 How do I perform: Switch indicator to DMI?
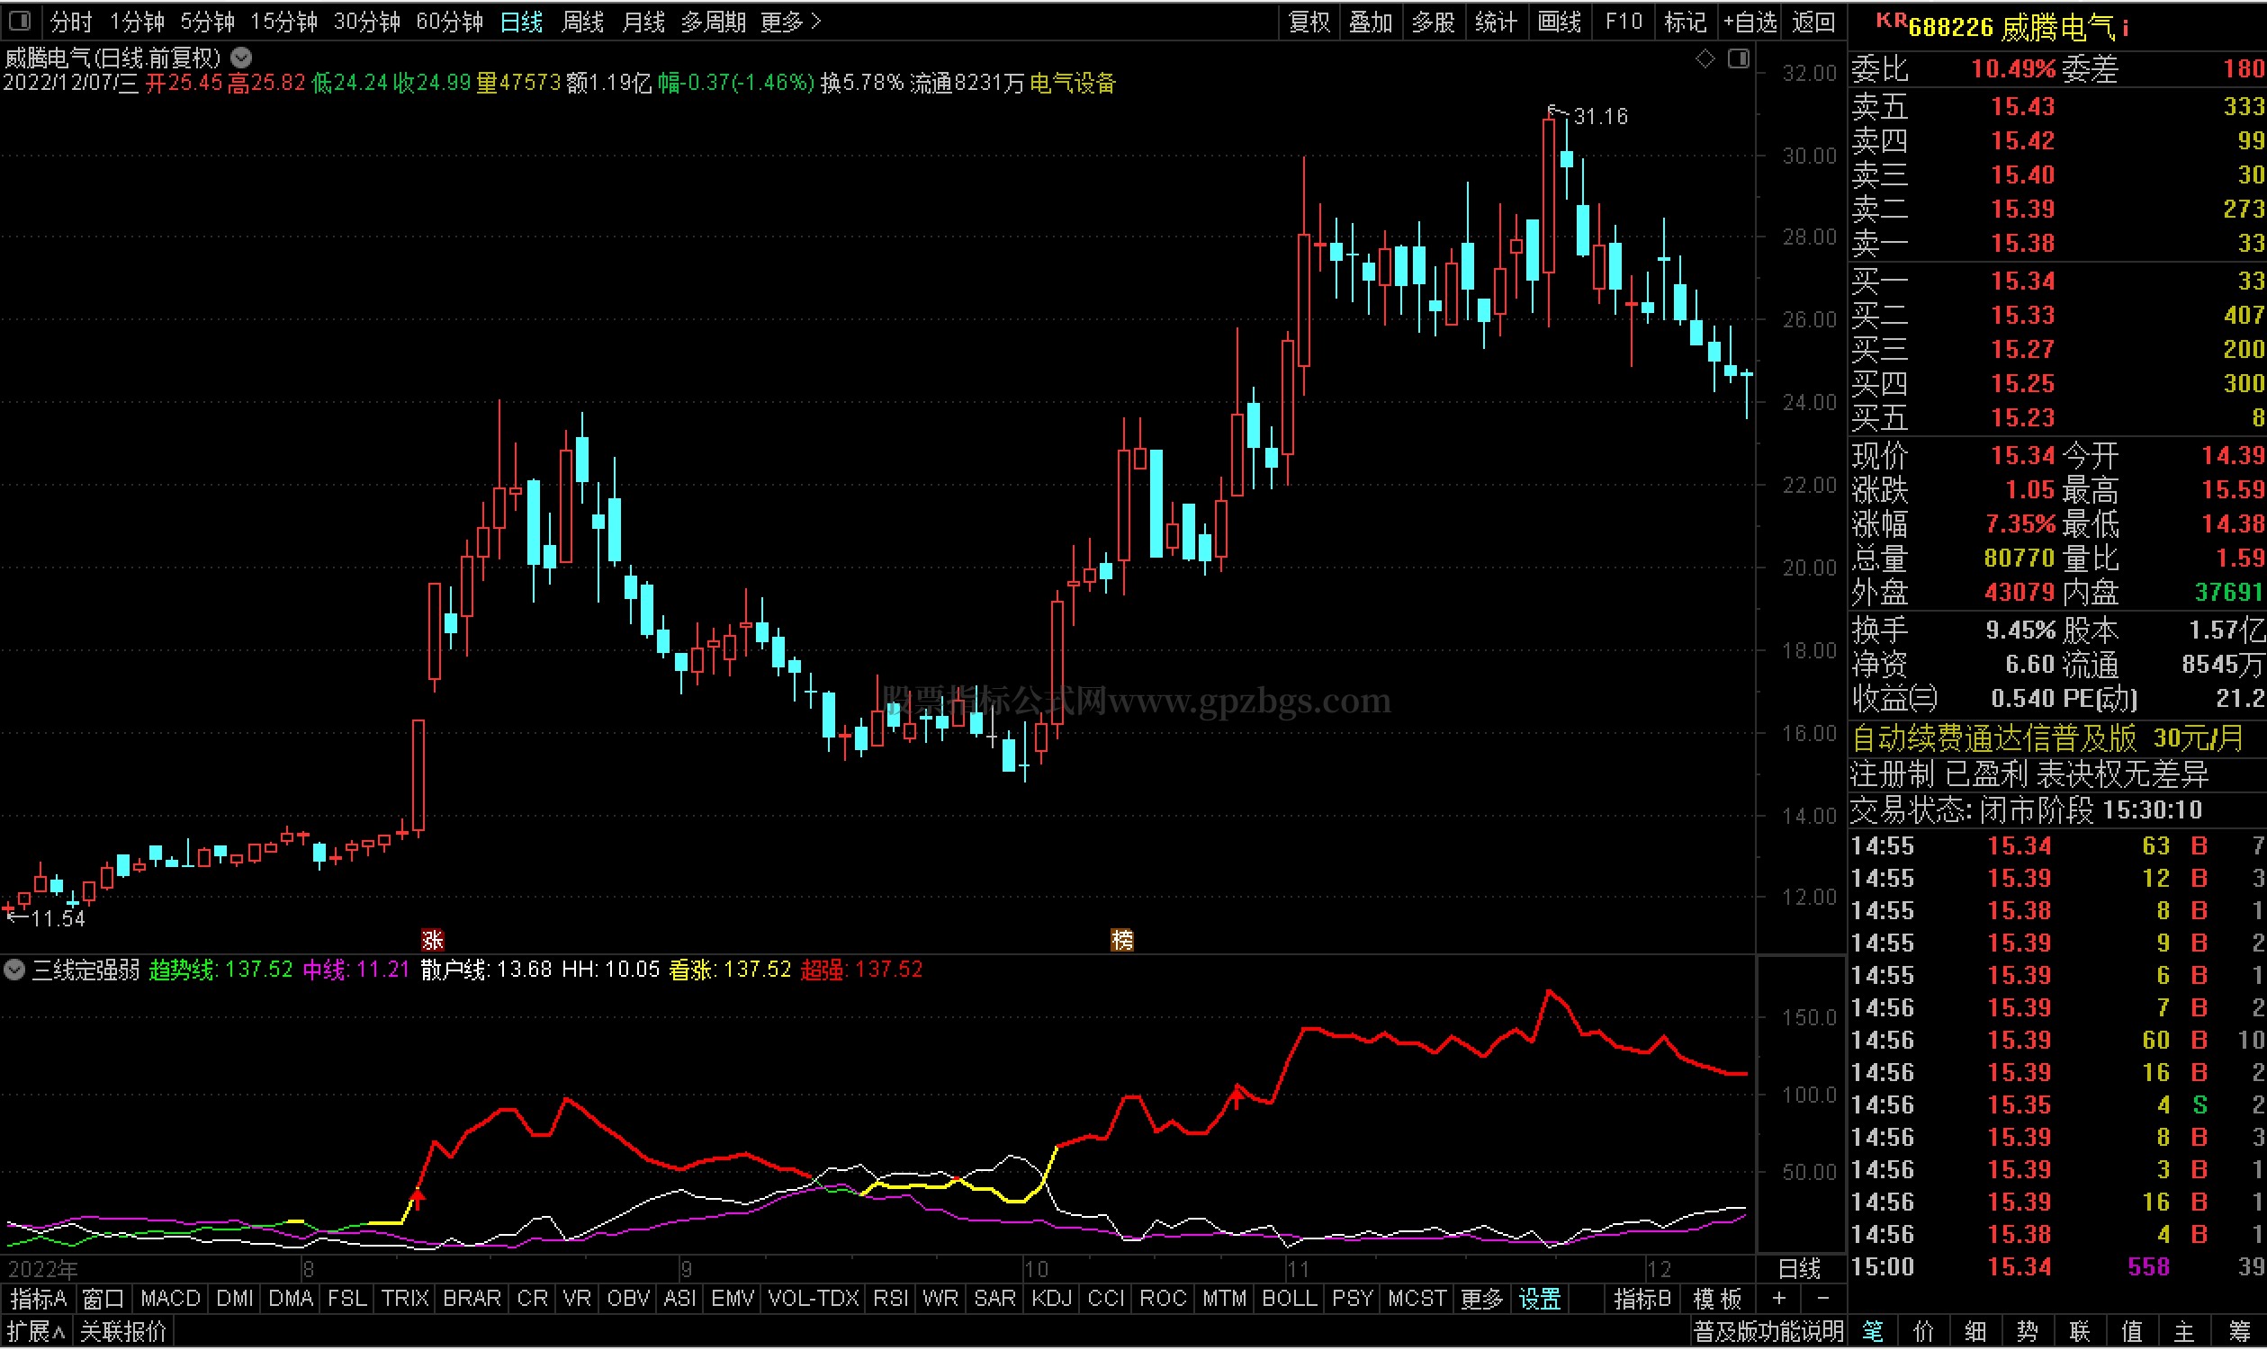(x=235, y=1299)
